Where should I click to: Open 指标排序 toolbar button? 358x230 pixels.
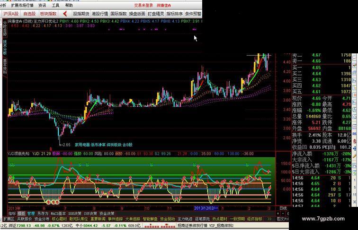(x=175, y=14)
